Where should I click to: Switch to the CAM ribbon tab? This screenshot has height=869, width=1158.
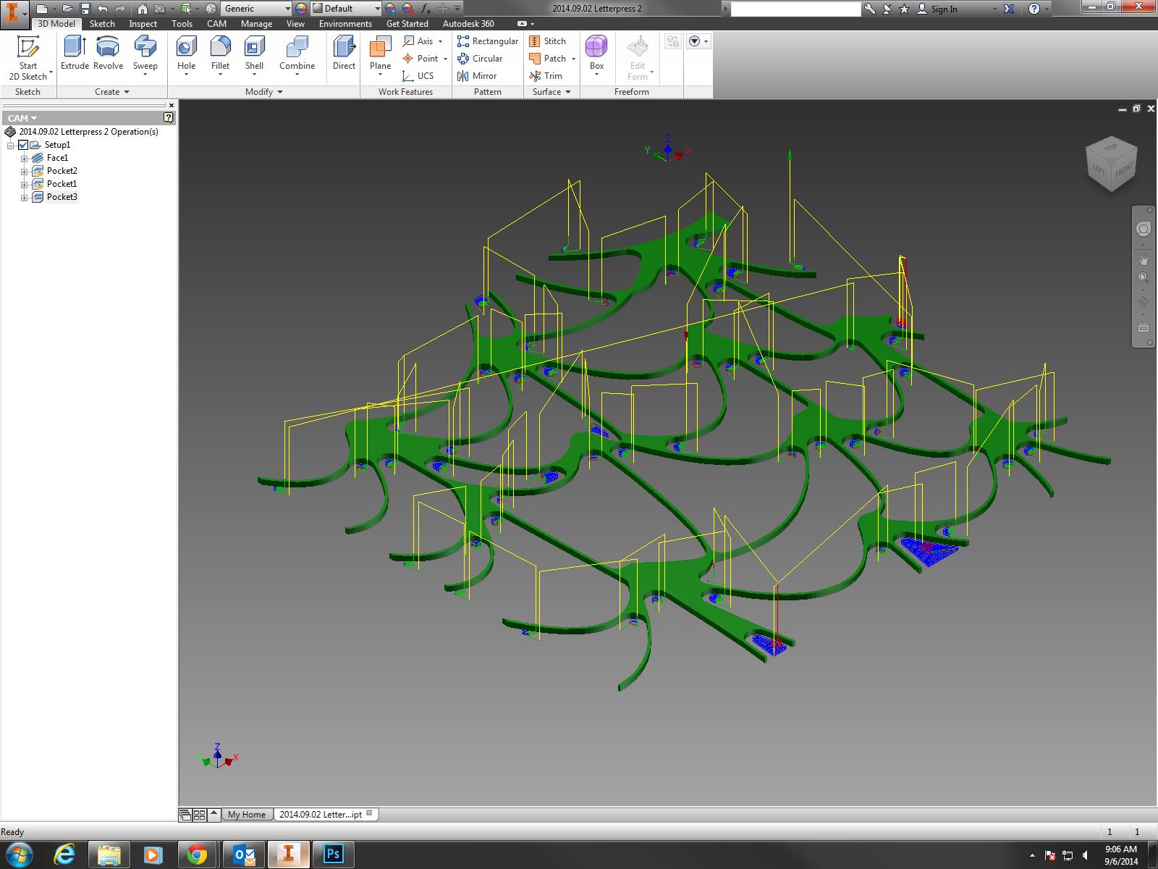(x=216, y=24)
